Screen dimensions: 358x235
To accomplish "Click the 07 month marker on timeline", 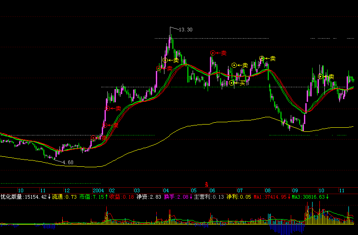I will (240, 190).
